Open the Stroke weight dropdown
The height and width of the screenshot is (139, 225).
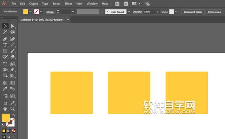73,12
